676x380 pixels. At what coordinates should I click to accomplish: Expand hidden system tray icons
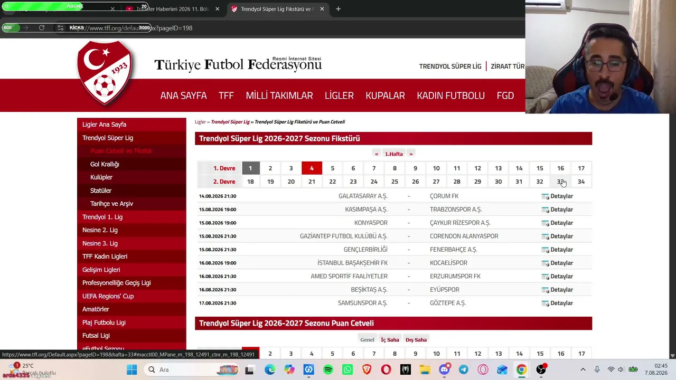point(583,369)
